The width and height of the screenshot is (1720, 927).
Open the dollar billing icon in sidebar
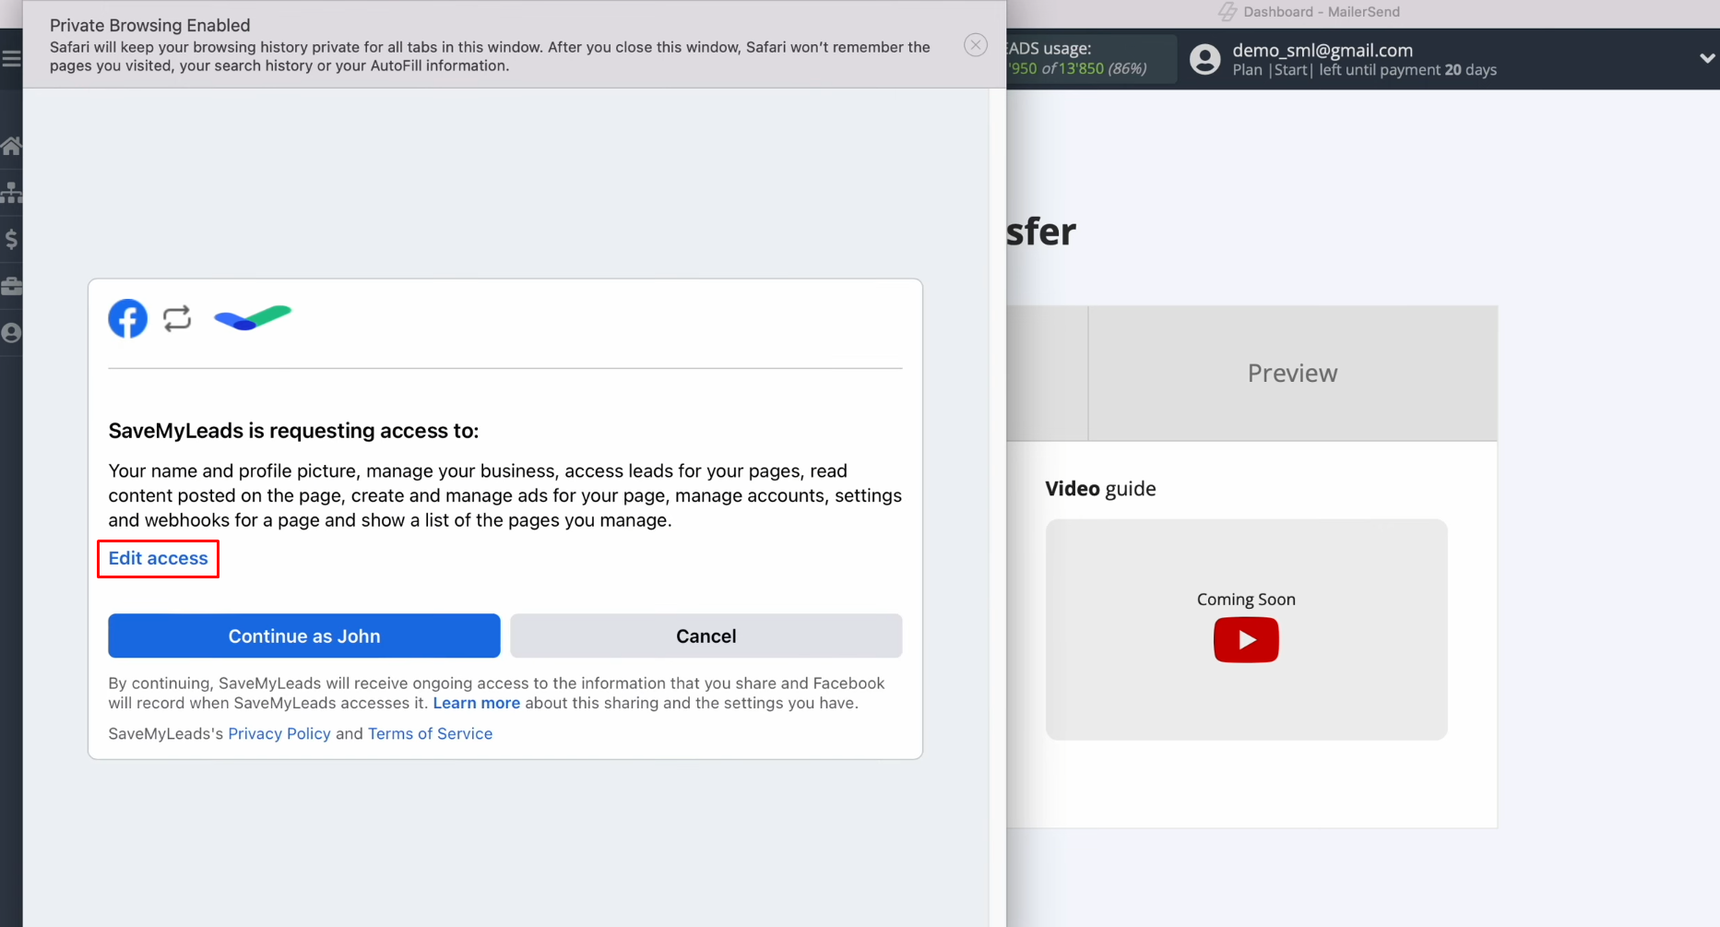tap(11, 240)
